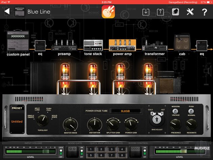Open the Blue Line amp thumbnail
The height and width of the screenshot is (160, 213).
20,12
